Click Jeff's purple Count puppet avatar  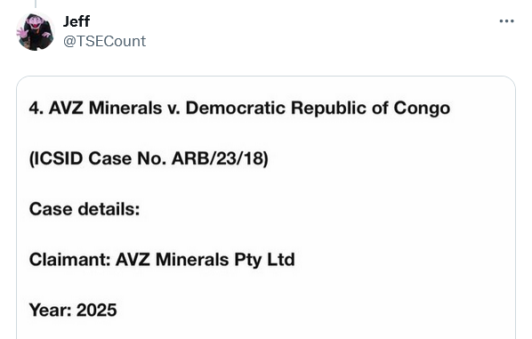coord(36,31)
